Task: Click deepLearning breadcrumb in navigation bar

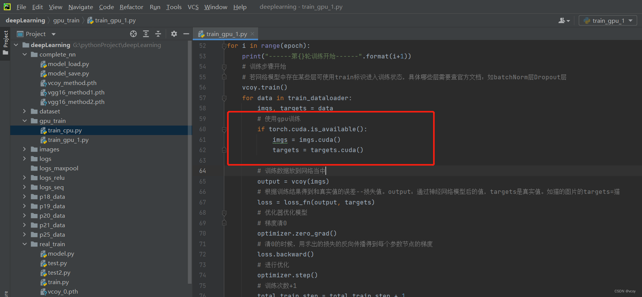Action: [25, 20]
